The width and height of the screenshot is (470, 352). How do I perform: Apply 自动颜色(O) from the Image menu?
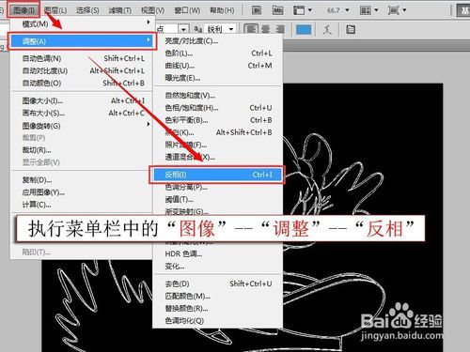click(82, 84)
